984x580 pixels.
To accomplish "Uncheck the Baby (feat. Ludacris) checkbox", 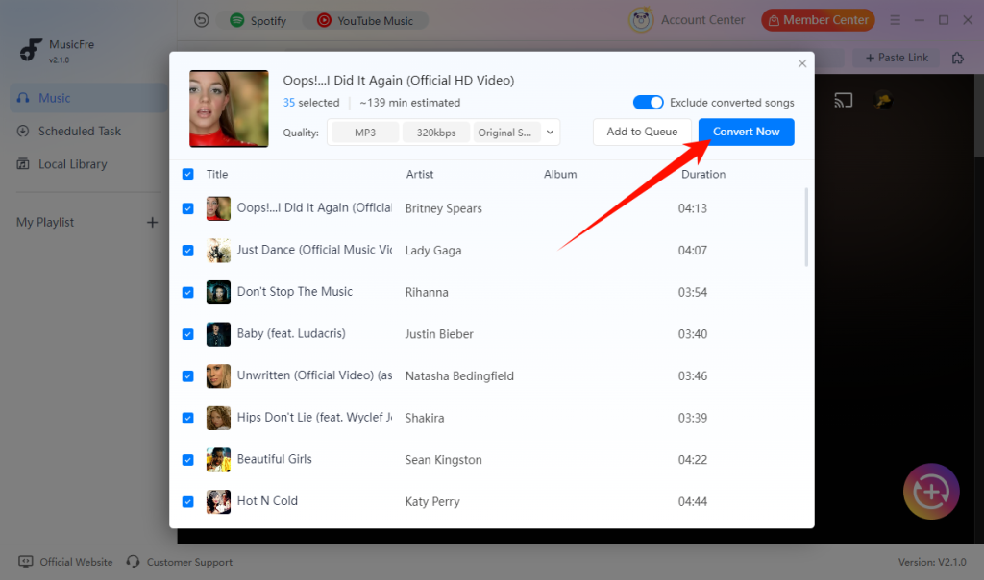I will [187, 334].
